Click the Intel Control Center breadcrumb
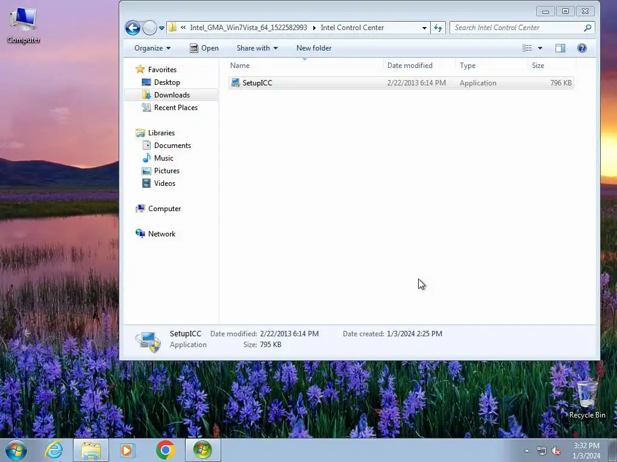Image resolution: width=617 pixels, height=462 pixels. pos(352,28)
